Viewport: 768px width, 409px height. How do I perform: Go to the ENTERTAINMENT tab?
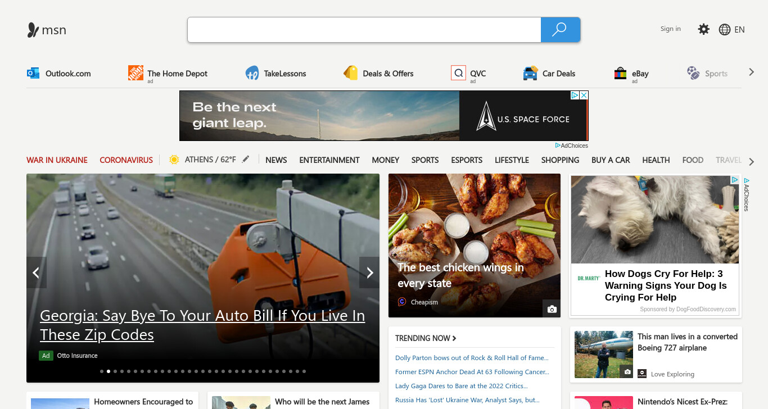[329, 160]
